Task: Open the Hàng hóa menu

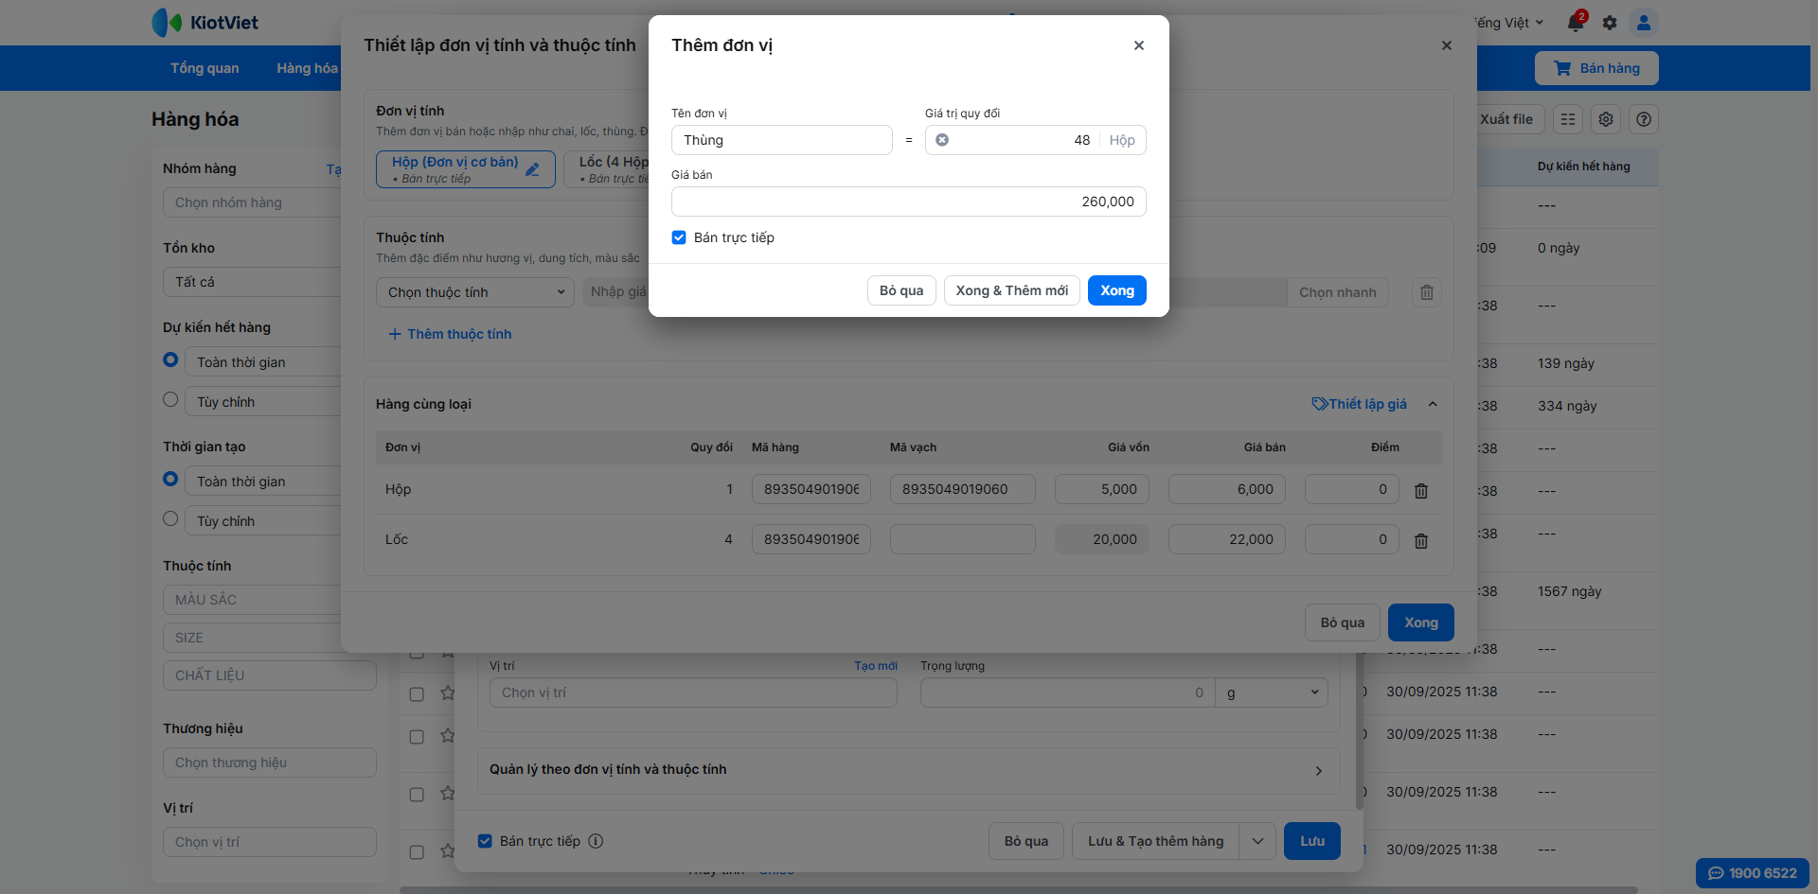Action: (x=307, y=68)
